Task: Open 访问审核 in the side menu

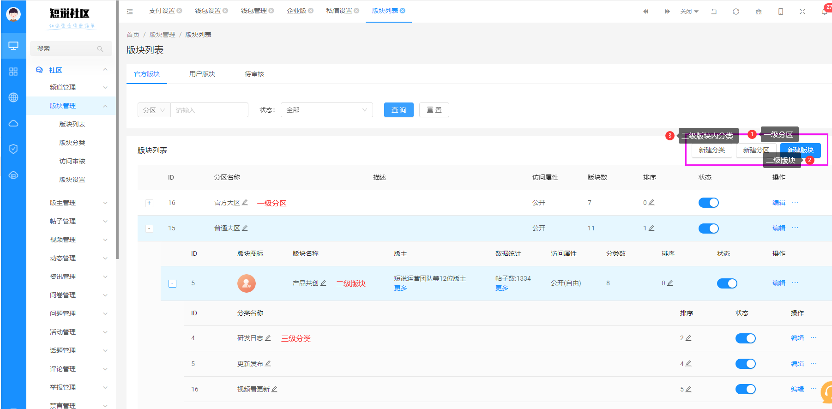Action: click(72, 161)
